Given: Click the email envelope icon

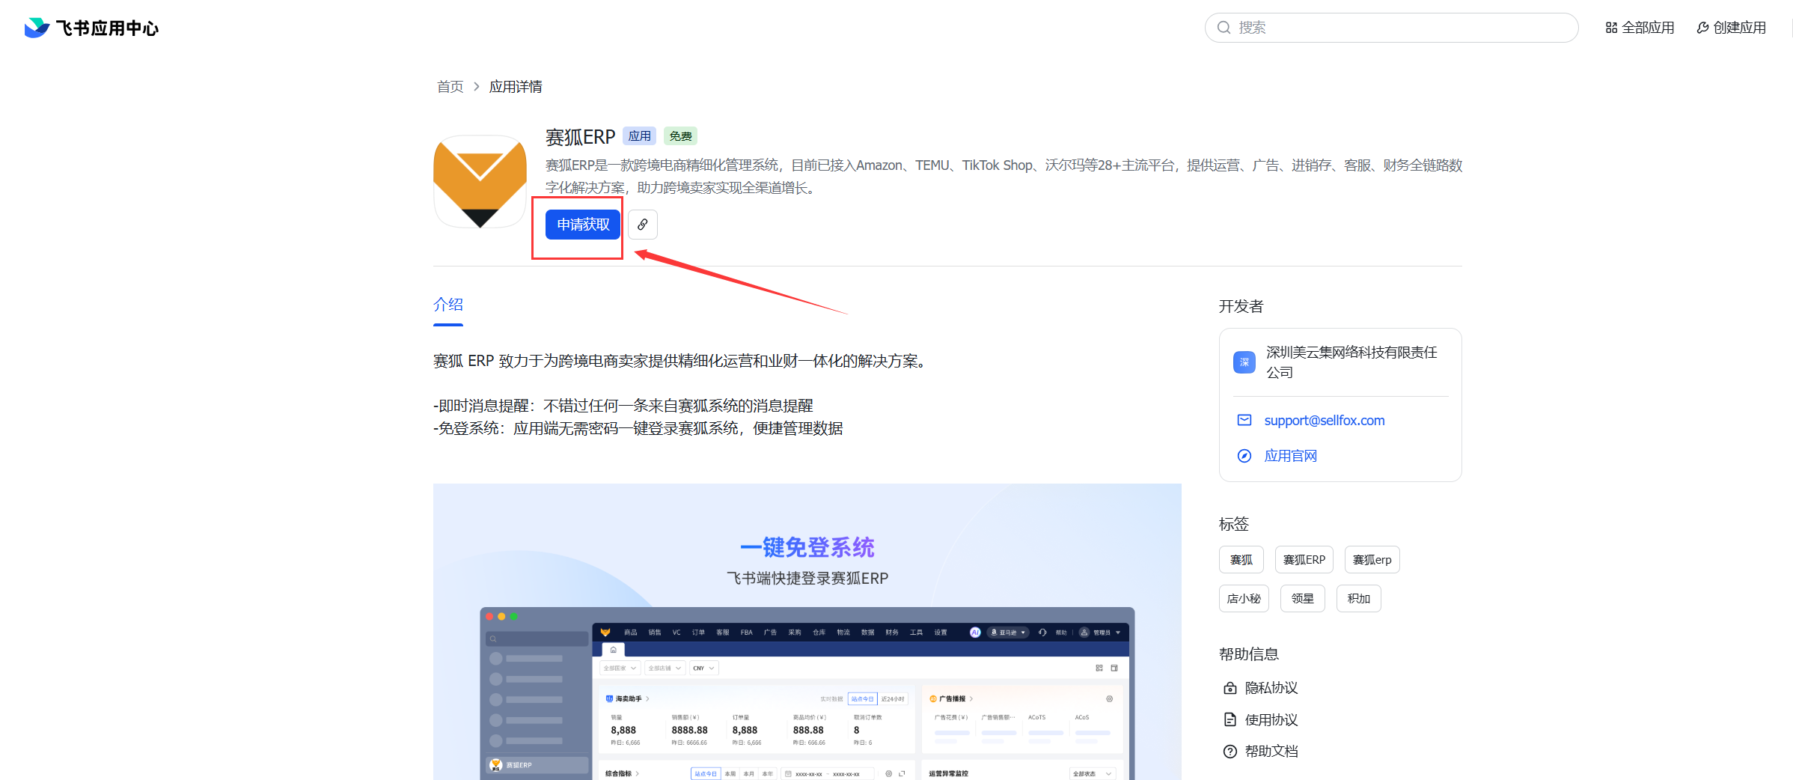Looking at the screenshot, I should pyautogui.click(x=1244, y=420).
